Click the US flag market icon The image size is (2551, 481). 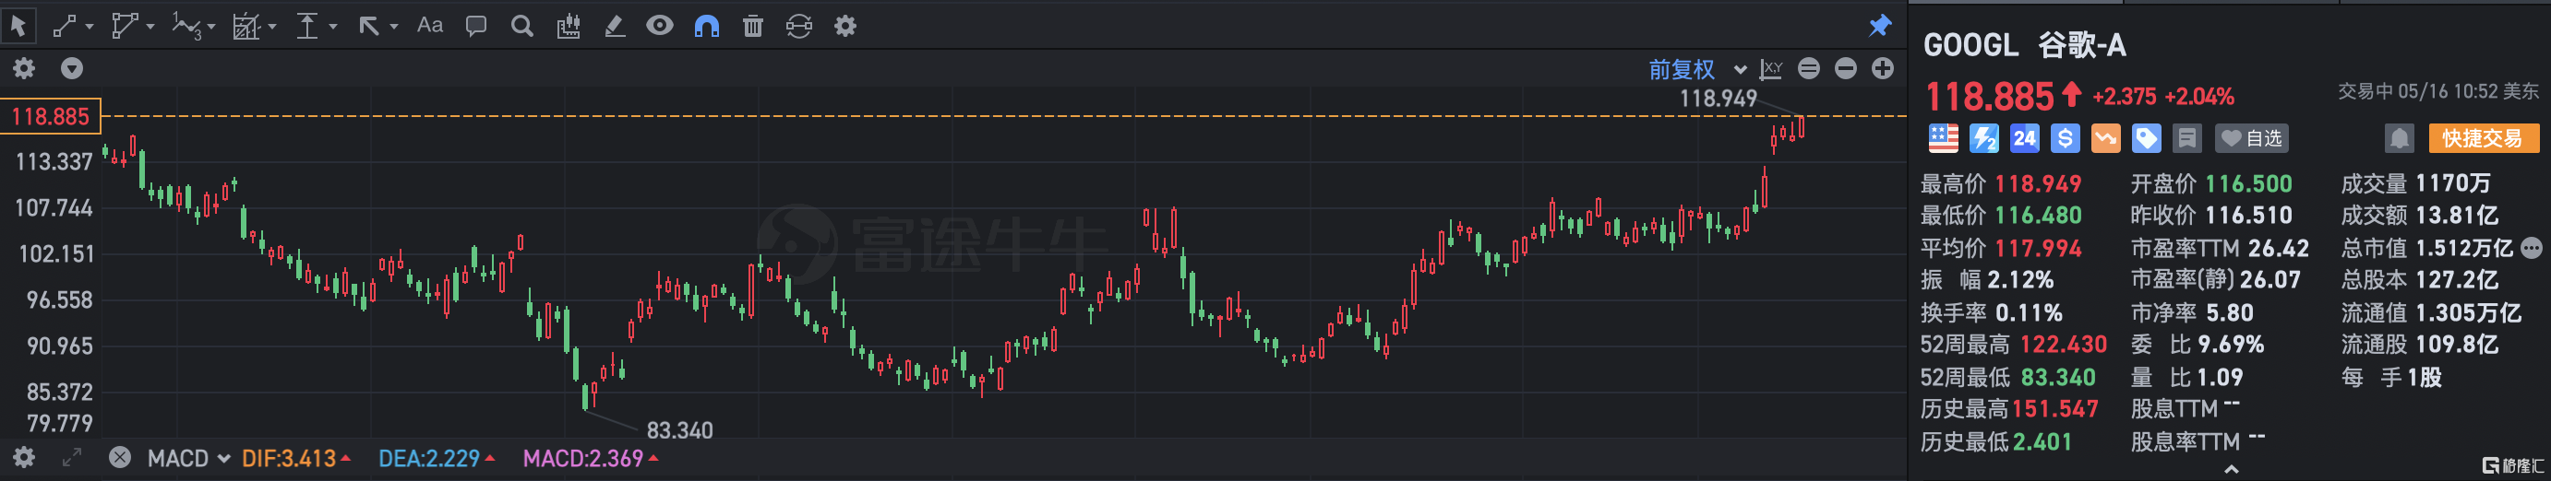[x=1943, y=138]
